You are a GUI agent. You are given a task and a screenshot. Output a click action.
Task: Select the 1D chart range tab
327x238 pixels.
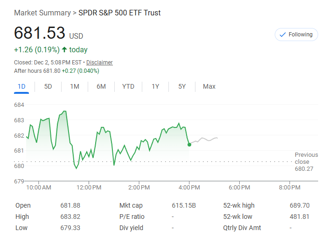point(21,86)
